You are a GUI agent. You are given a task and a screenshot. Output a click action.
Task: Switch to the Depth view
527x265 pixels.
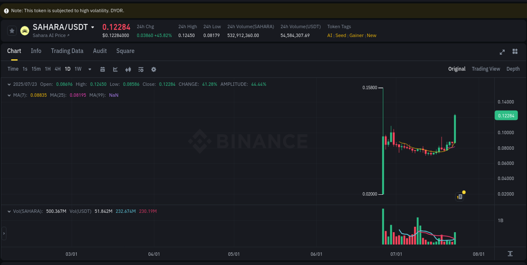[x=513, y=69]
